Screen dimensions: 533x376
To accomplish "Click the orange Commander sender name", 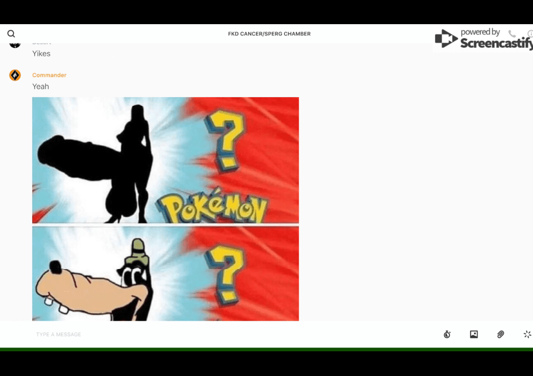I will point(49,75).
